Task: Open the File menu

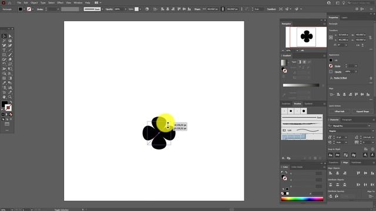Action: pyautogui.click(x=19, y=2)
